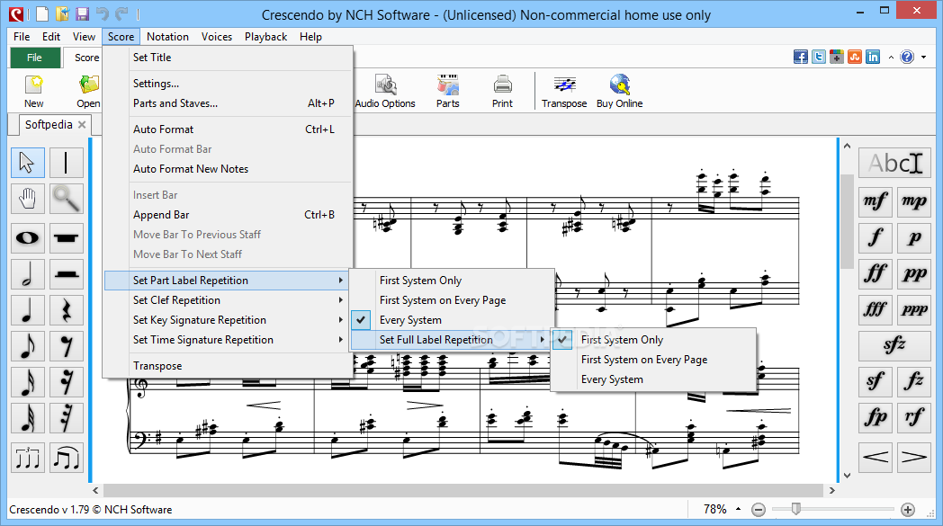Select the Abc text tool
943x526 pixels.
coord(895,163)
